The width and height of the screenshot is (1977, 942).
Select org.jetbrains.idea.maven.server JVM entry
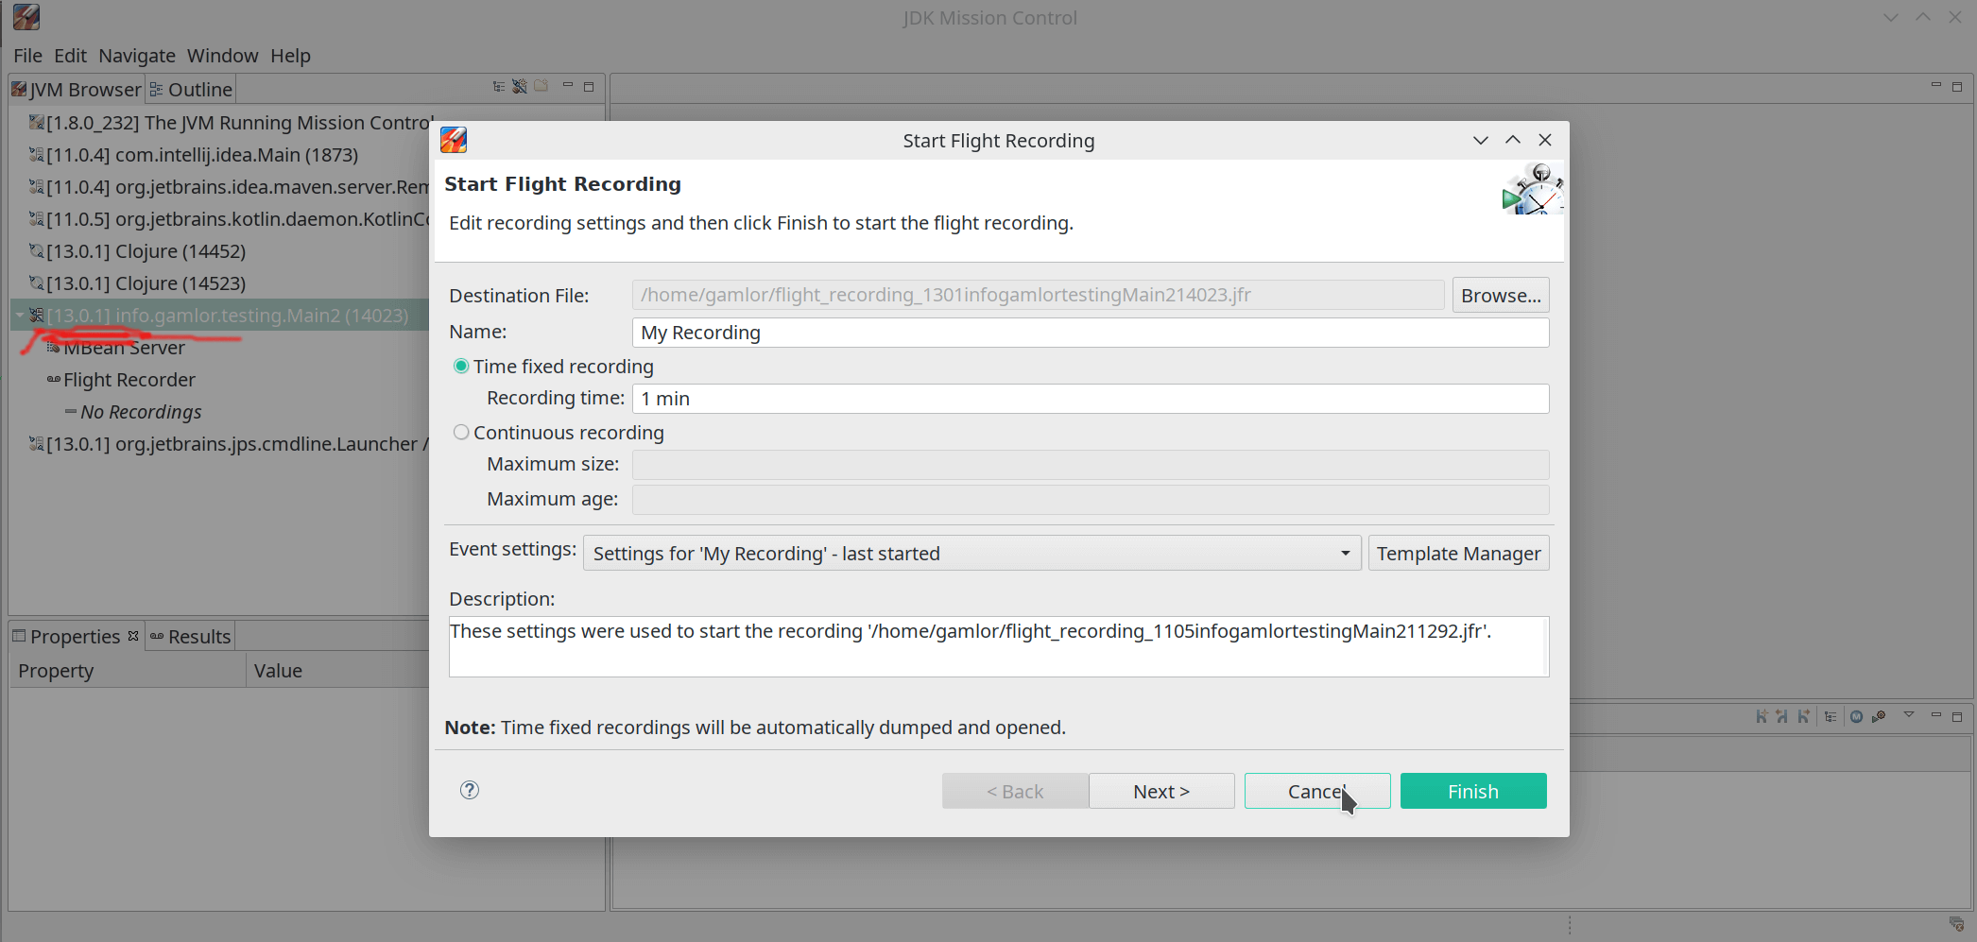pyautogui.click(x=230, y=187)
